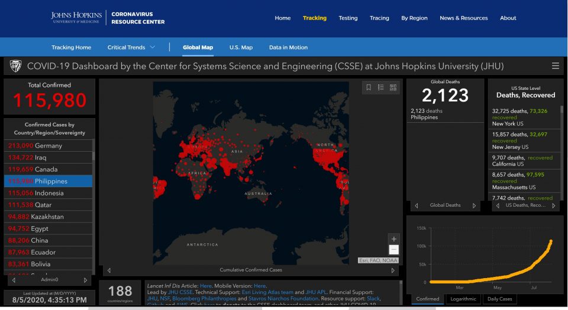Go to next map view after Cumulative Confirmed Cases
This screenshot has height=310, width=568.
393,270
